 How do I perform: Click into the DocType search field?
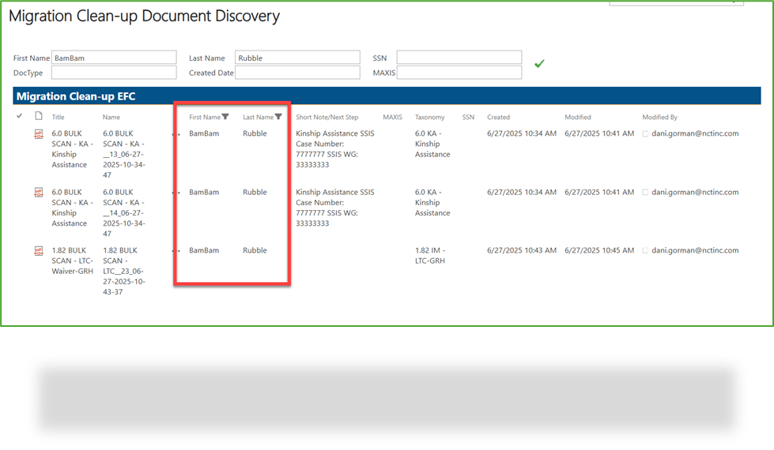[x=114, y=73]
